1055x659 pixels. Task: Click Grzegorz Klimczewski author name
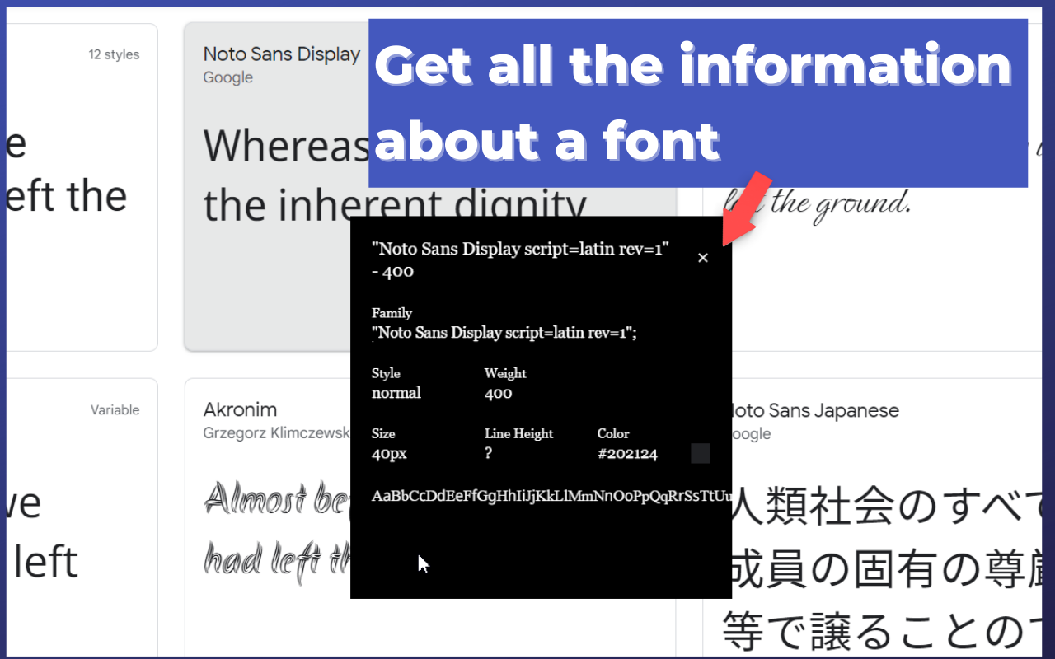pos(276,433)
